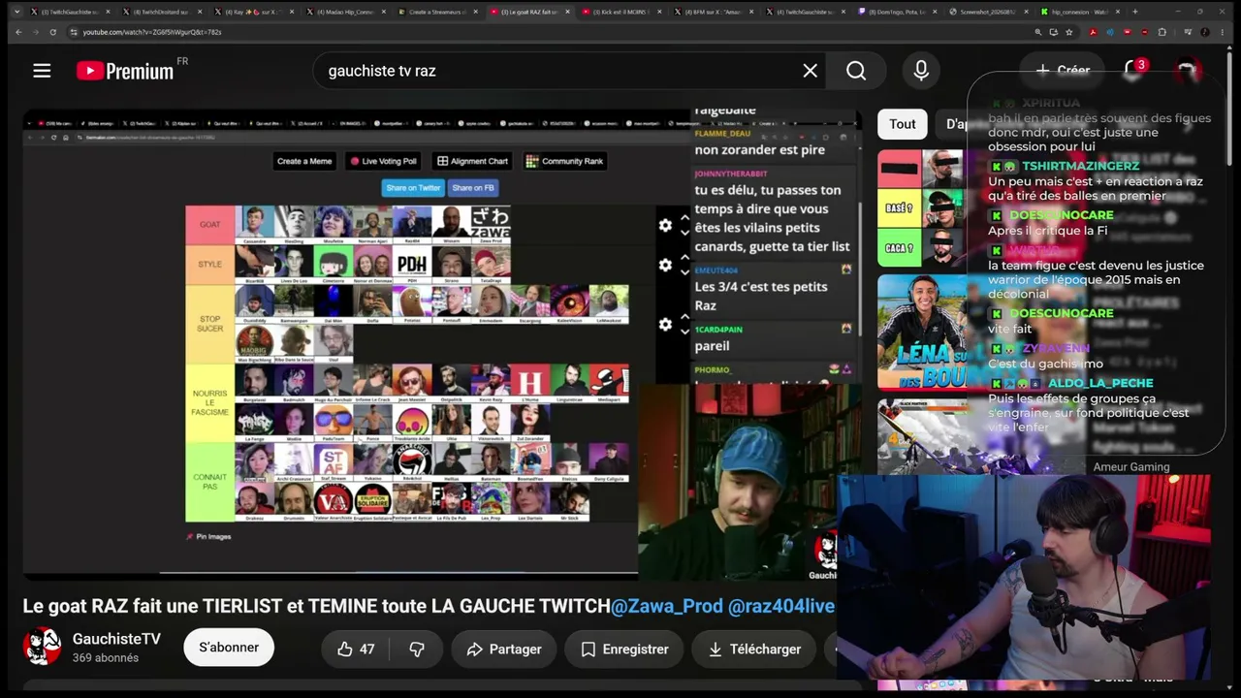
Task: Move the STOP SUCER tier row down
Action: pos(684,333)
